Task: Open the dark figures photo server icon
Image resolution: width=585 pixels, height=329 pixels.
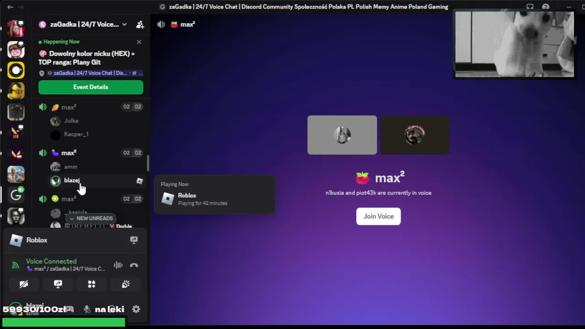Action: [16, 112]
